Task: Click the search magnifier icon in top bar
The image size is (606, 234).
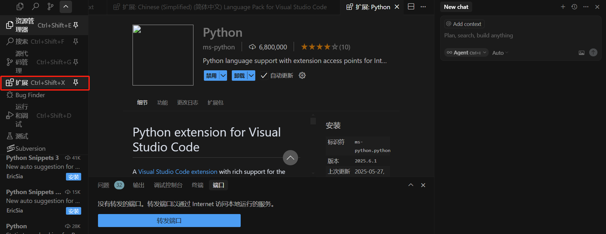Action: [x=36, y=6]
